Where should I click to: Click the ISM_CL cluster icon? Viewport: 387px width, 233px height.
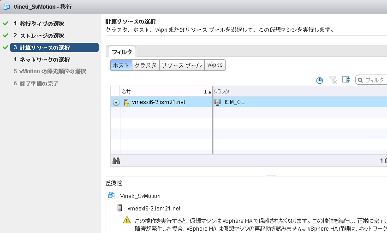(x=218, y=102)
